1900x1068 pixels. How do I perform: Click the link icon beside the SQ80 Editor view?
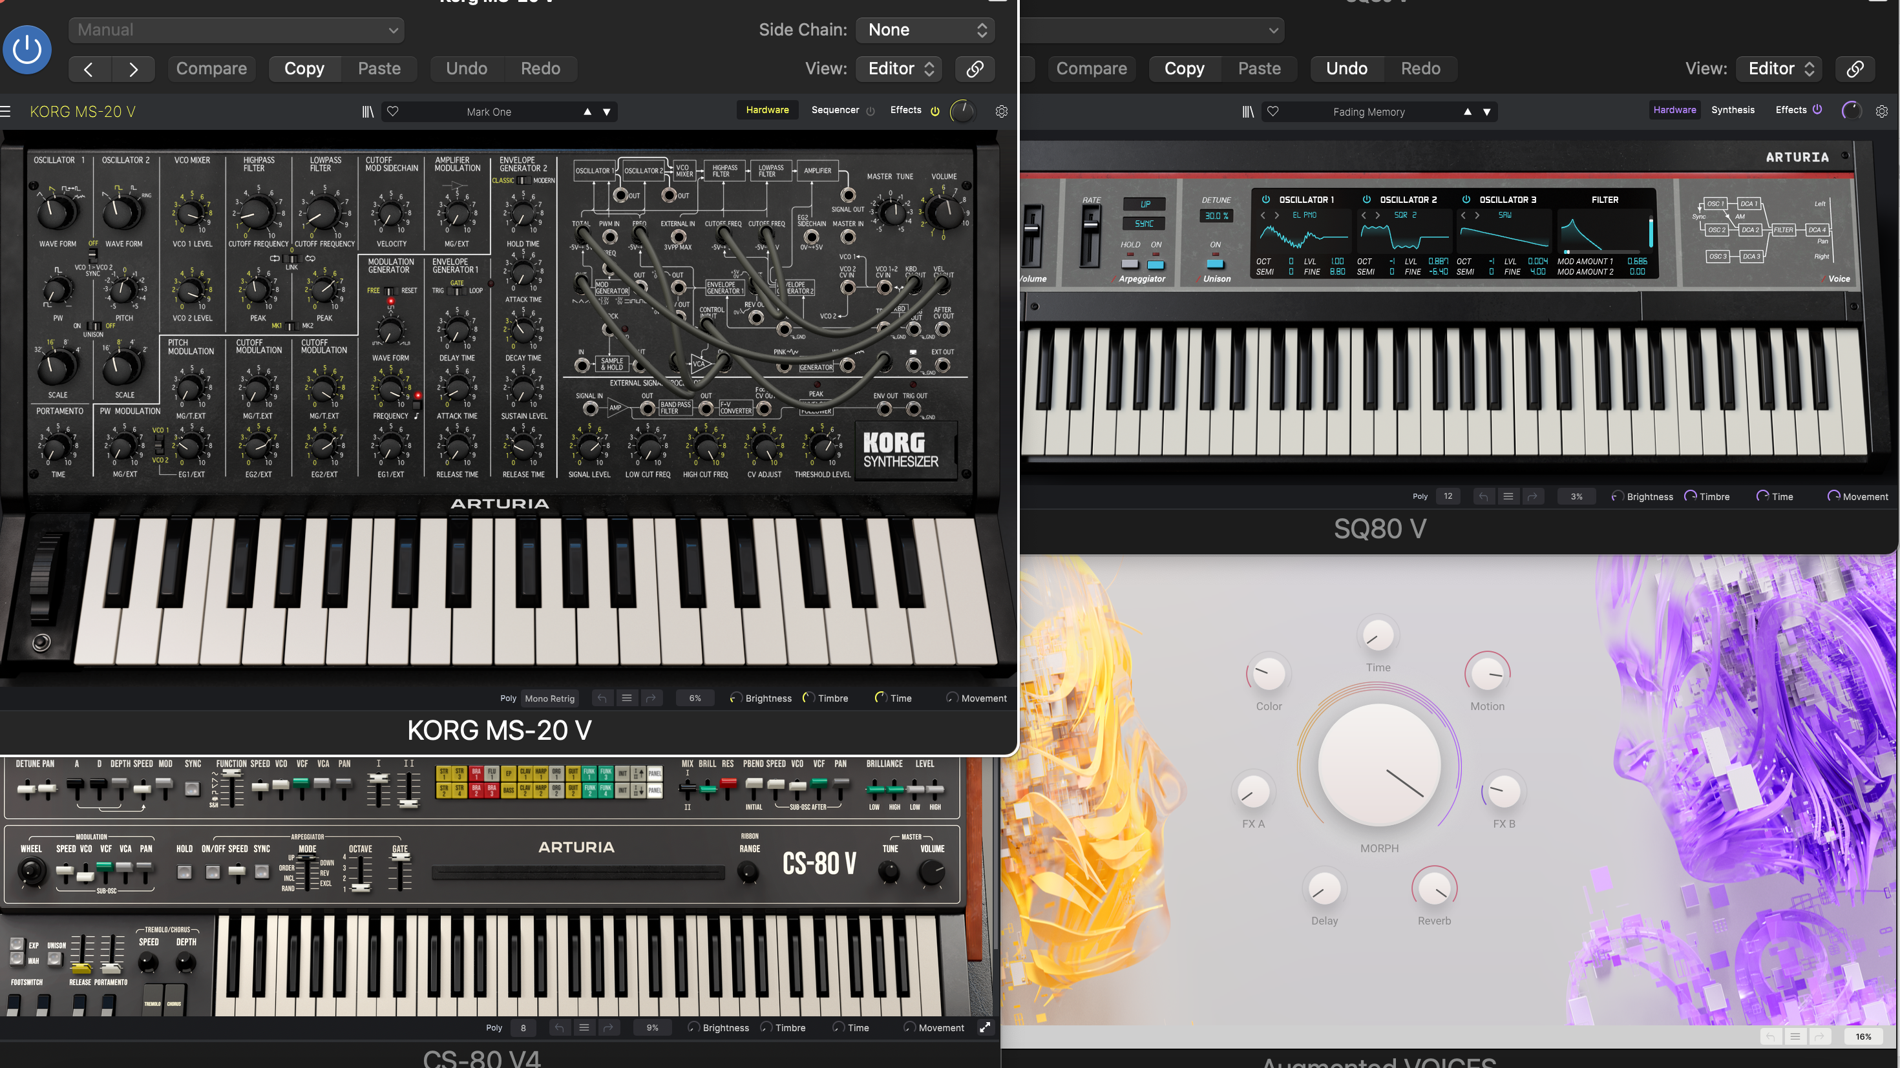point(1854,68)
